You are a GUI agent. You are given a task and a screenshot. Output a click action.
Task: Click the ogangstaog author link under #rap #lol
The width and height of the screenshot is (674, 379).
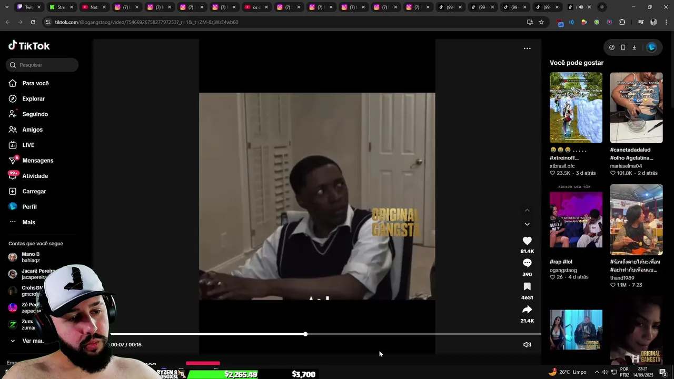[563, 270]
